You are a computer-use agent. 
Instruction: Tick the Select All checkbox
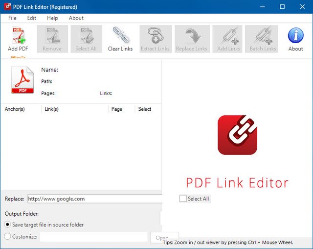pyautogui.click(x=183, y=199)
